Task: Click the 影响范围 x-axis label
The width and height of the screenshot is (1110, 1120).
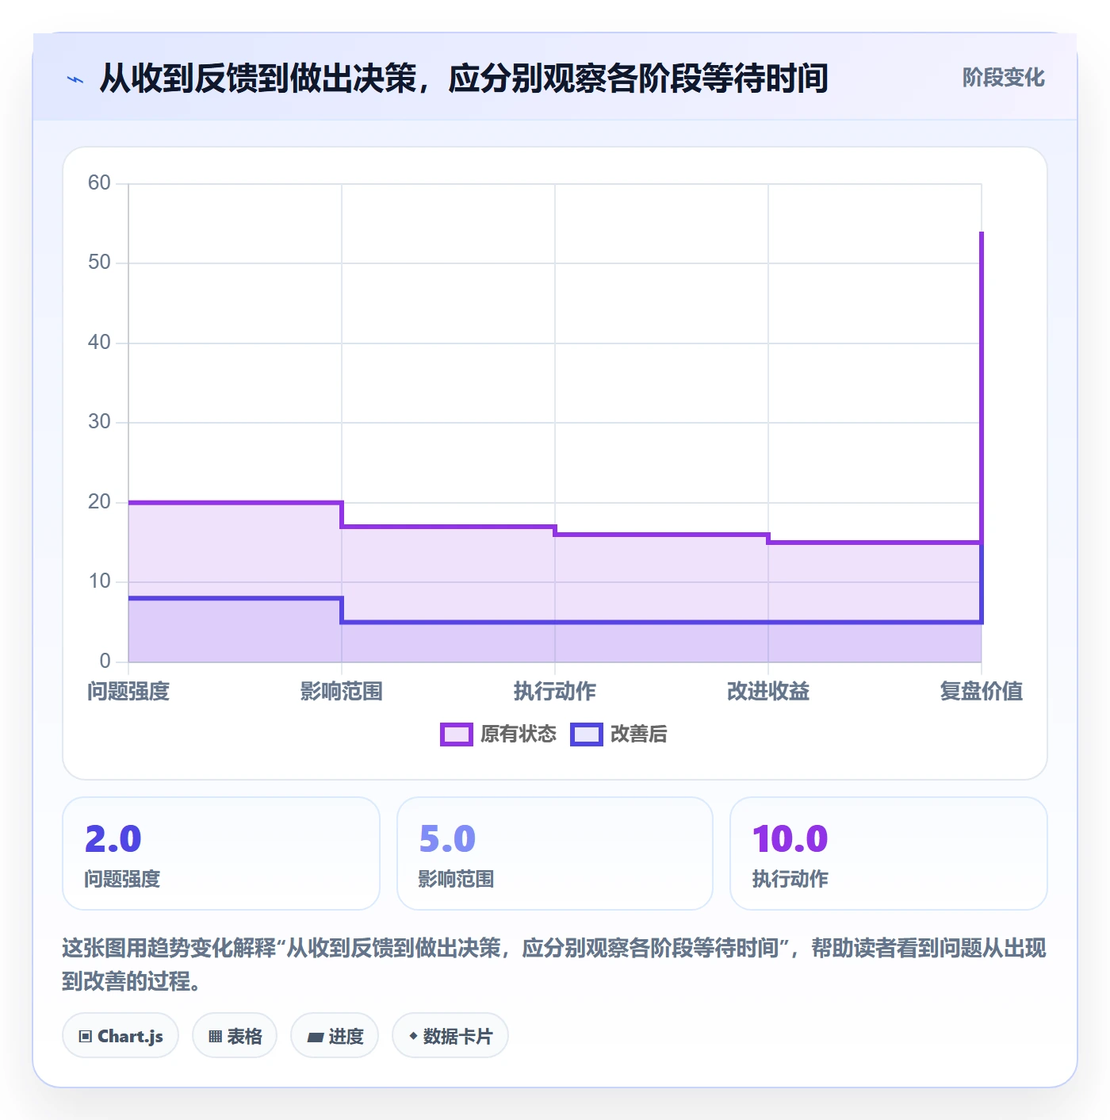Action: tap(342, 692)
